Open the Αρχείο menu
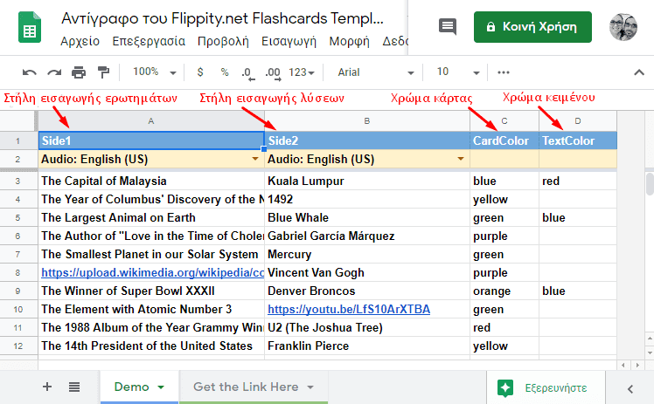 (80, 42)
